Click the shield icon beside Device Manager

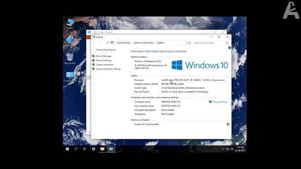click(x=94, y=56)
